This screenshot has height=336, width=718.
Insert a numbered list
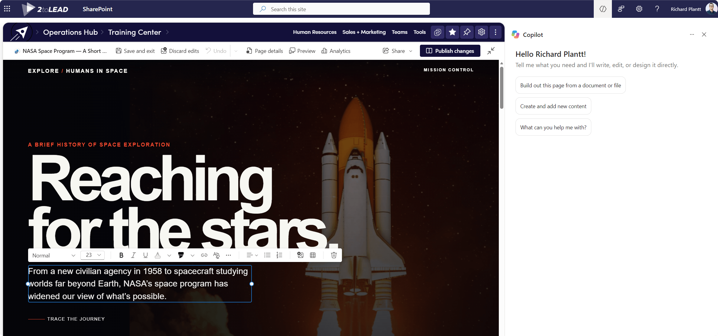pyautogui.click(x=279, y=255)
